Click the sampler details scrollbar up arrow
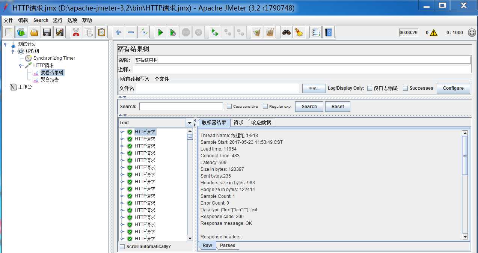 [x=465, y=133]
